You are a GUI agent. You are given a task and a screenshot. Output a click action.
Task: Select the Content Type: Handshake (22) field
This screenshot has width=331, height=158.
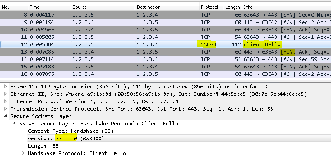[70, 131]
